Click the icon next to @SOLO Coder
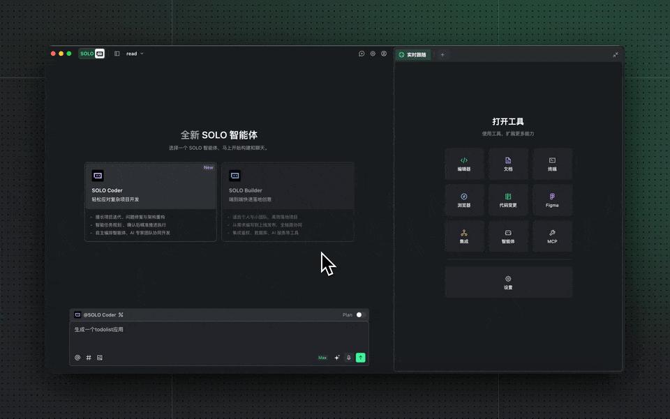The width and height of the screenshot is (670, 419). click(x=121, y=315)
